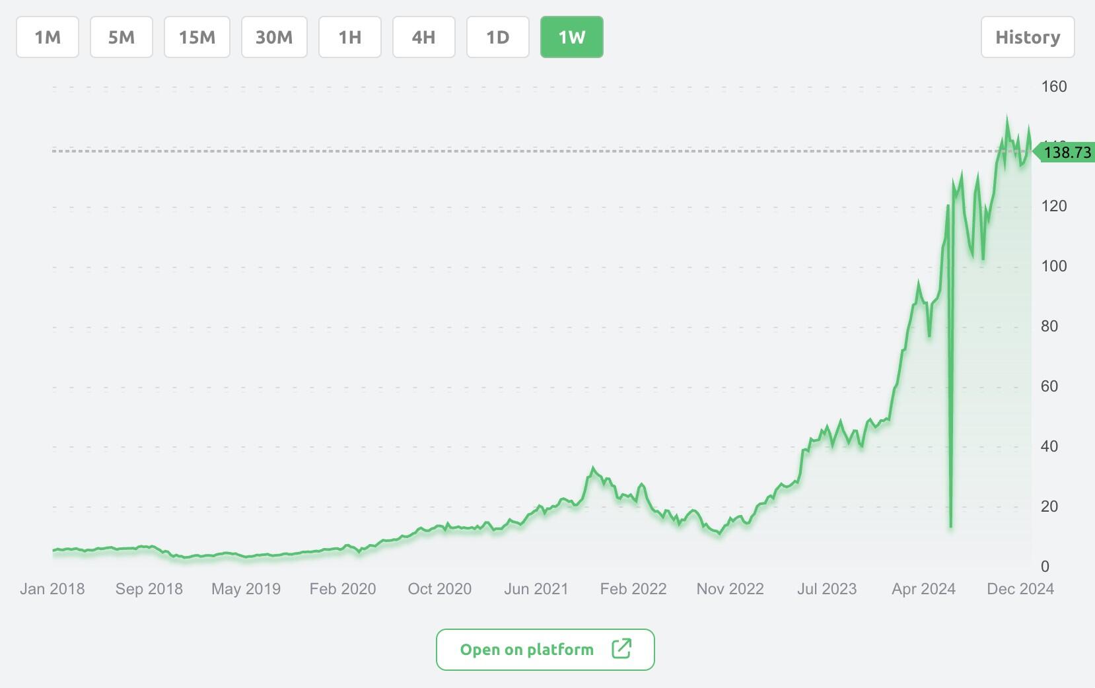1095x688 pixels.
Task: Select the 4H interval button
Action: click(424, 37)
